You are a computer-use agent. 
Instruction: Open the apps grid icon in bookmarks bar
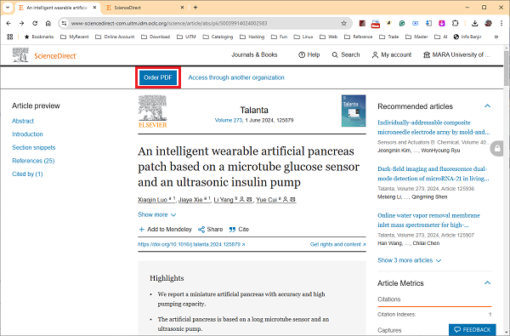coord(9,37)
